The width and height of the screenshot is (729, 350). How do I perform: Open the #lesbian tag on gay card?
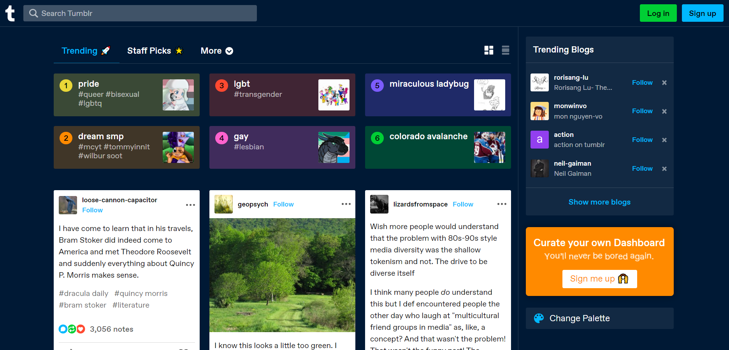click(x=249, y=147)
